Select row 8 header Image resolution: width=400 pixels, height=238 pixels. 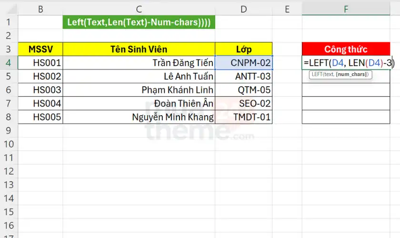click(x=9, y=117)
